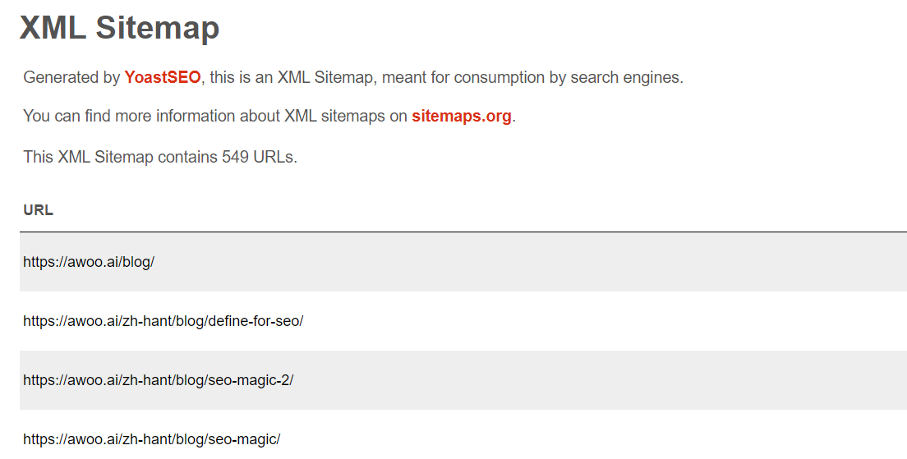The height and width of the screenshot is (459, 907).
Task: Open the YoastSEO link
Action: [x=163, y=77]
